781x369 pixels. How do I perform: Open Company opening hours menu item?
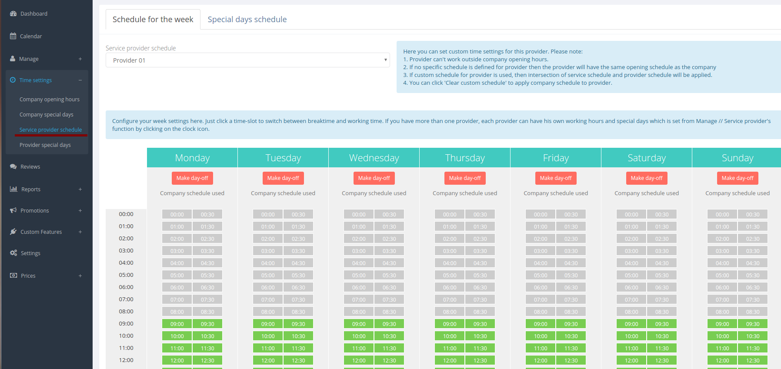click(x=50, y=99)
